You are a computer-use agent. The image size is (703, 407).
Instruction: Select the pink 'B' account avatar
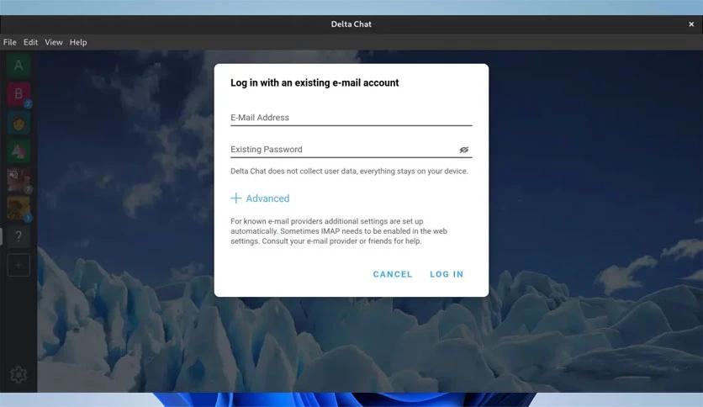(x=18, y=94)
